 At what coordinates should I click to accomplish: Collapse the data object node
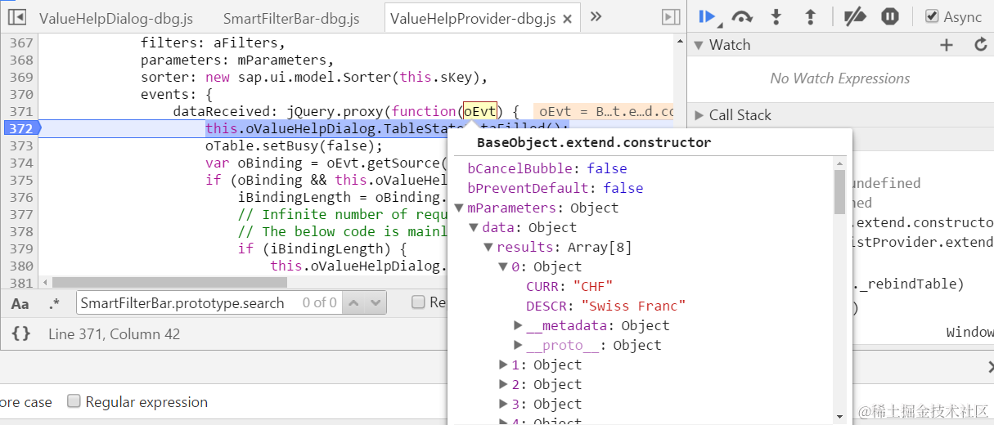click(474, 227)
